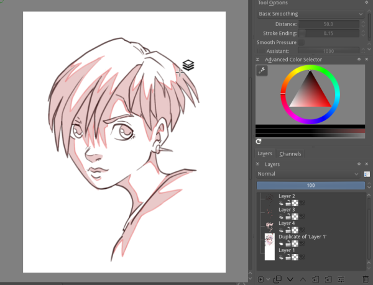This screenshot has height=285, width=373.
Task: Move layer up with the up arrow
Action: coord(303,279)
